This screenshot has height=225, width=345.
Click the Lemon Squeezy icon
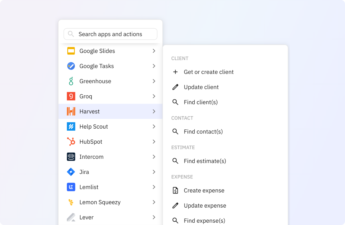71,202
